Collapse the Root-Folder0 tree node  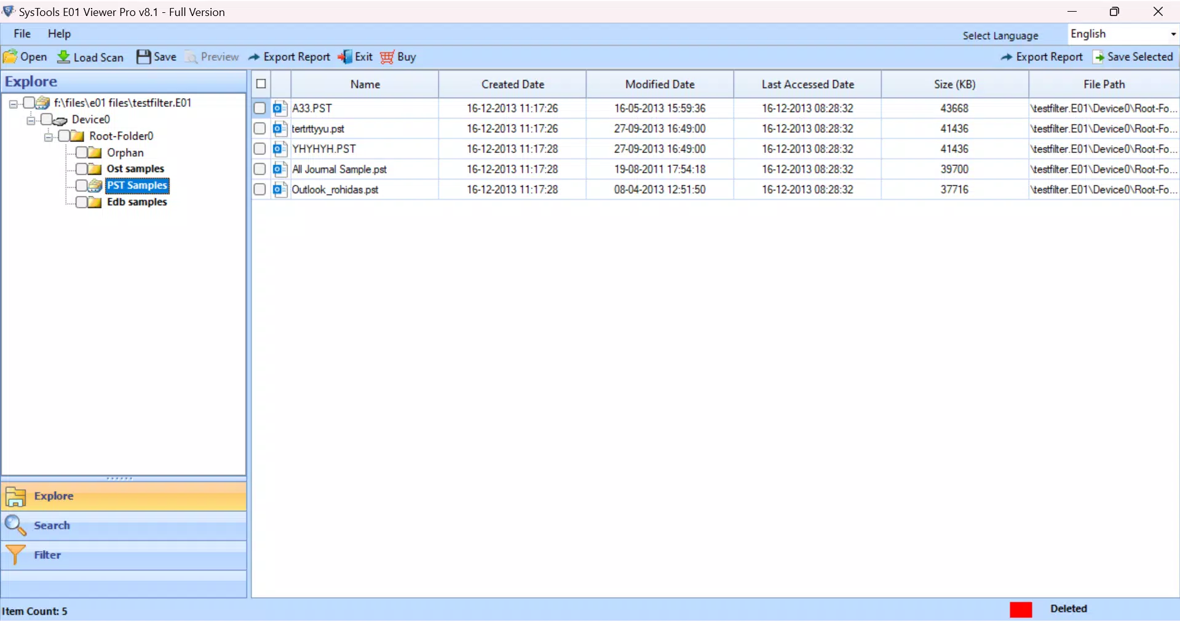coord(49,137)
